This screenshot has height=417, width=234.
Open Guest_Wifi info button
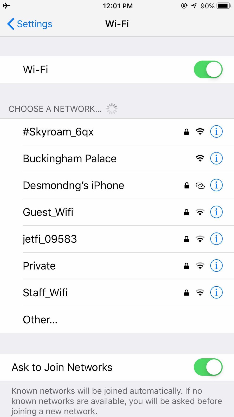216,212
